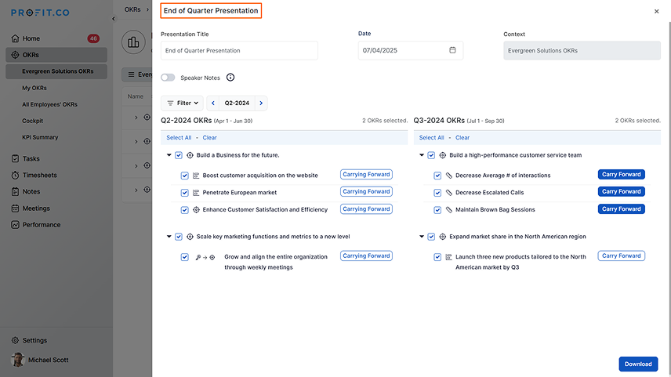This screenshot has height=377, width=671.
Task: Click Select All for Q2-2024 OKRs
Action: 179,138
